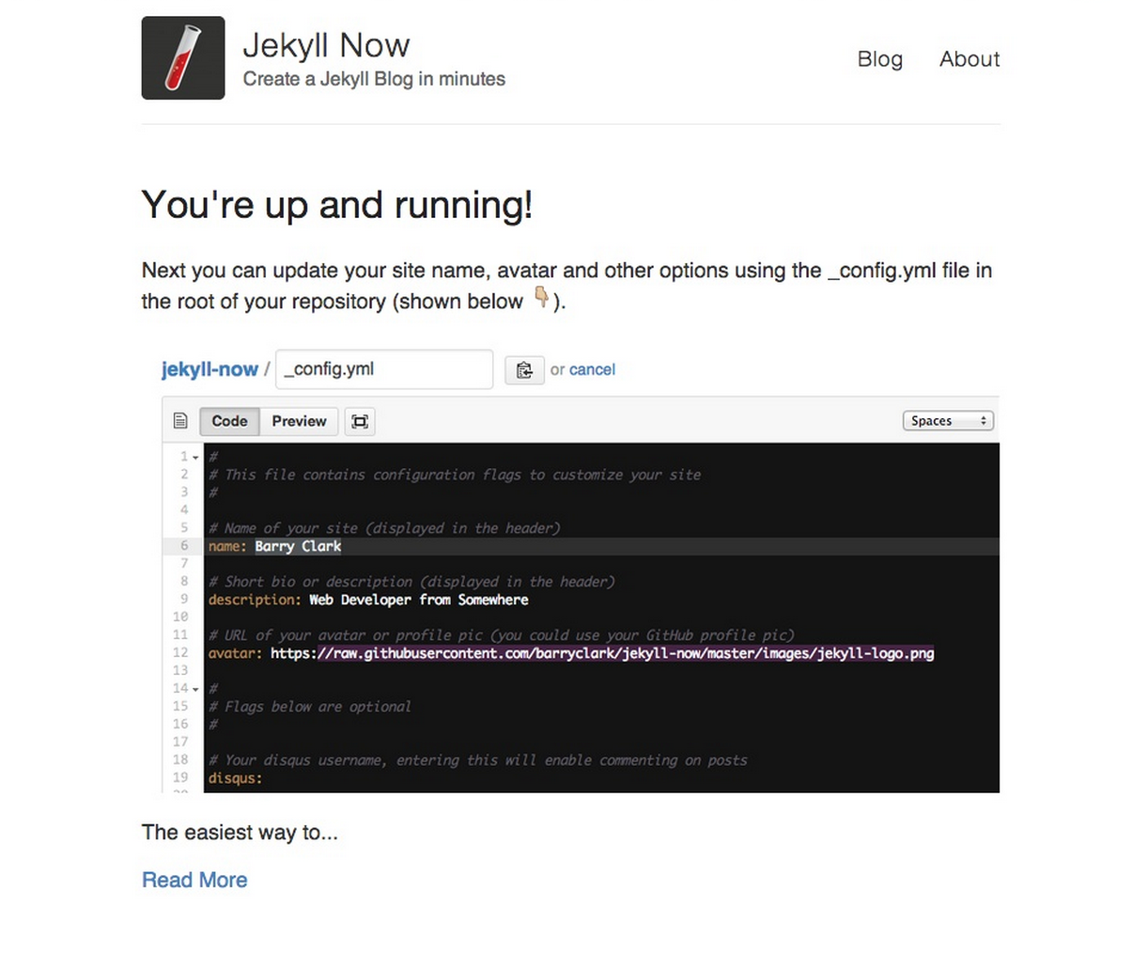Click Read More link
The width and height of the screenshot is (1148, 953).
point(194,880)
